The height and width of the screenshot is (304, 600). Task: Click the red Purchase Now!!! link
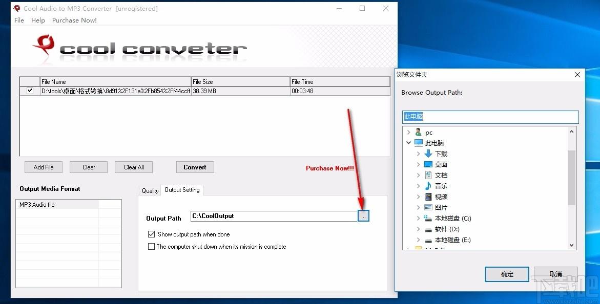[x=330, y=168]
